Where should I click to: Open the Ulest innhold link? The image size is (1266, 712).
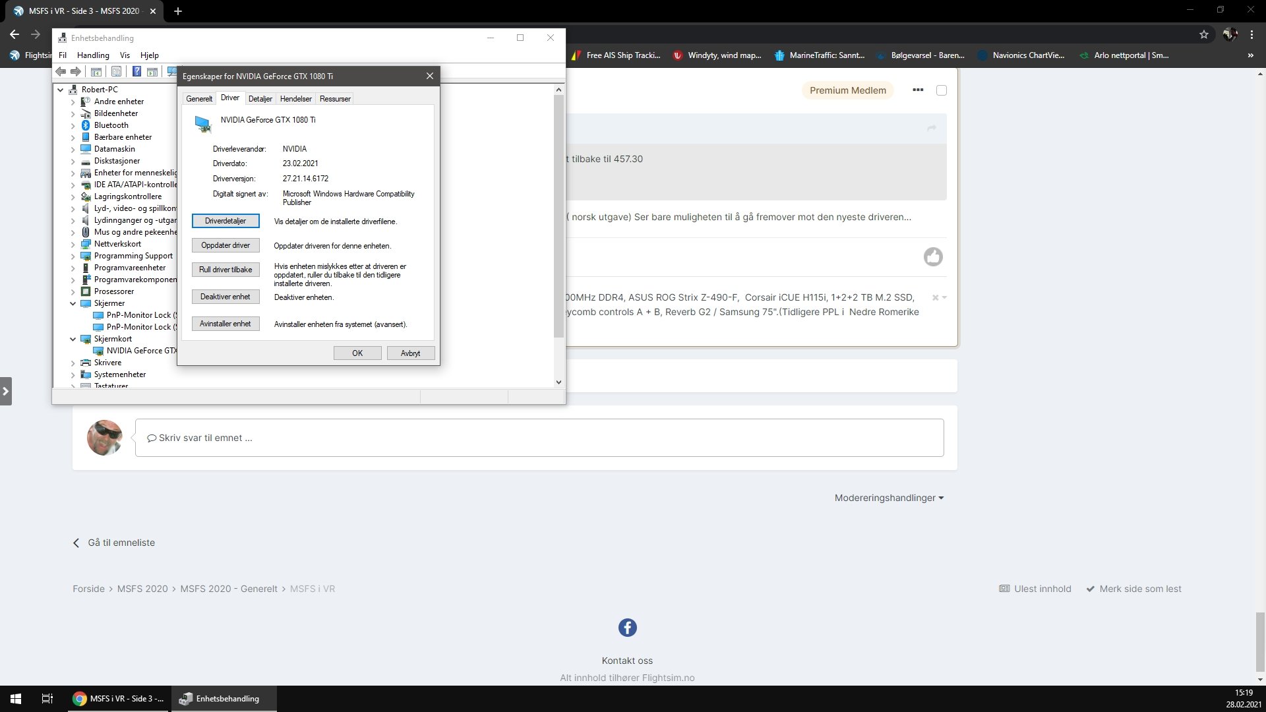pos(1035,589)
